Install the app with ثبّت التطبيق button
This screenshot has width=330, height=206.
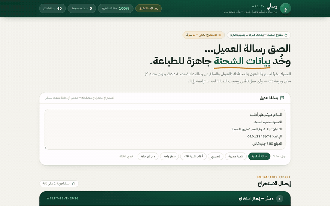(148, 9)
